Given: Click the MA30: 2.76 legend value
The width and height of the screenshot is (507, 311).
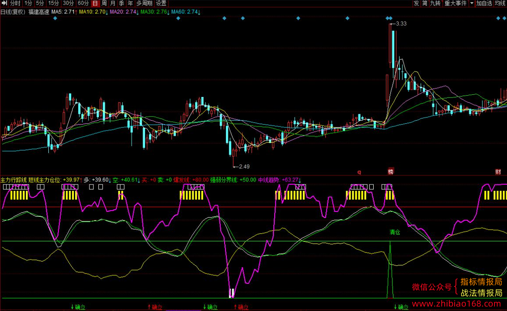Looking at the screenshot, I should click(155, 12).
